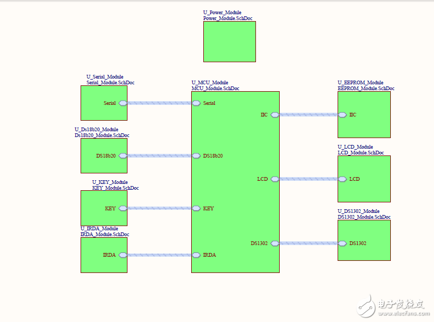This screenshot has width=434, height=322.
Task: Click the U_Power_Module designator label
Action: (222, 13)
